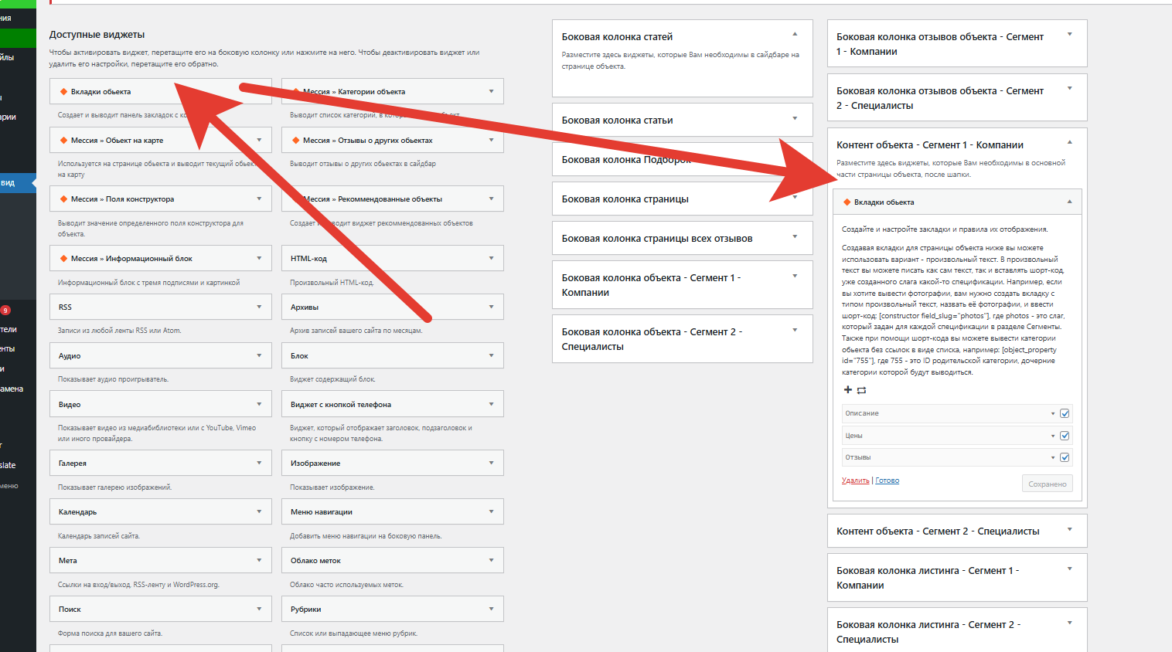Image resolution: width=1172 pixels, height=652 pixels.
Task: Open the 'Описание' tab row dropdown arrow
Action: (1052, 413)
